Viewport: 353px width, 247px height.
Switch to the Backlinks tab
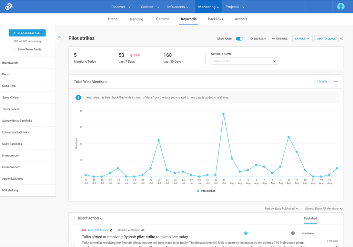(x=215, y=19)
